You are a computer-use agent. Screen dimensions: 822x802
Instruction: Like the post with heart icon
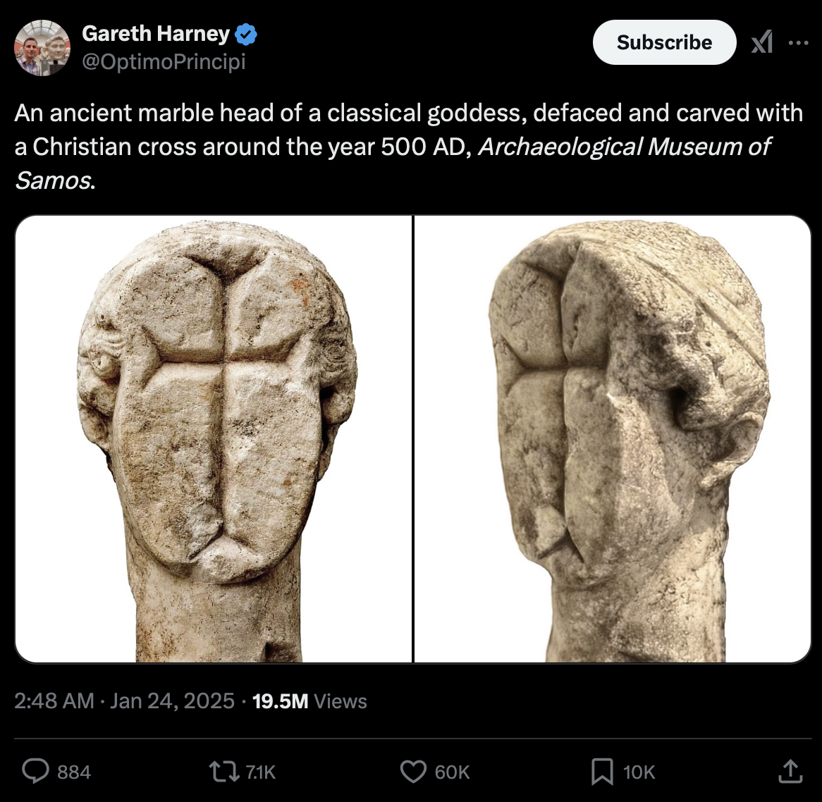click(413, 772)
